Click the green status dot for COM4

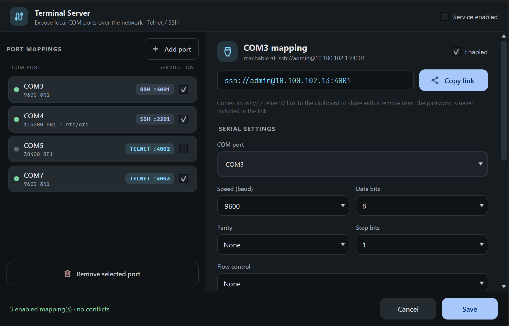click(16, 119)
